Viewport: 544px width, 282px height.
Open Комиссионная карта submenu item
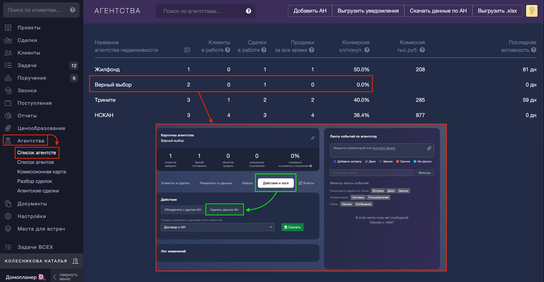41,172
